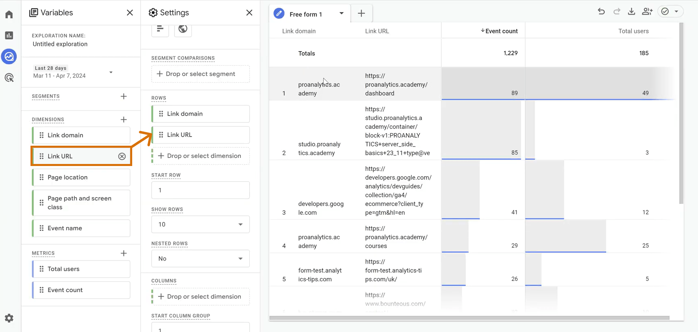Image resolution: width=698 pixels, height=332 pixels.
Task: Remove Link URL dimension via X icon
Action: 122,156
